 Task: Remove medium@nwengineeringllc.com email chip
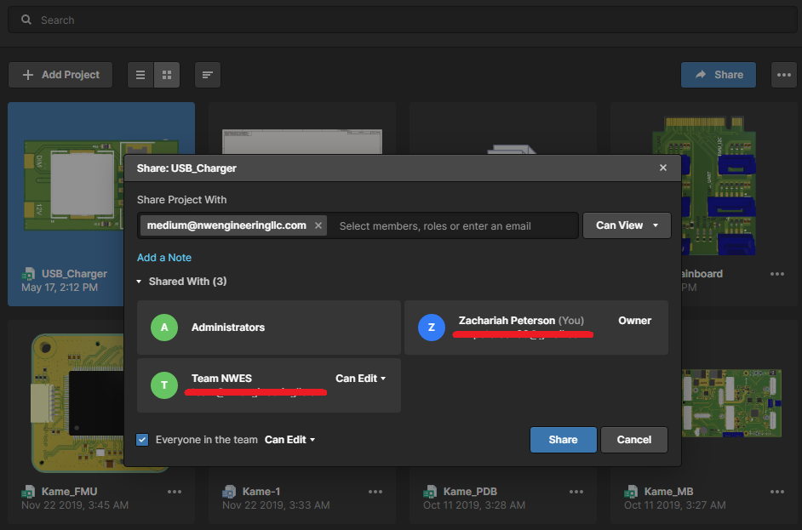point(318,225)
